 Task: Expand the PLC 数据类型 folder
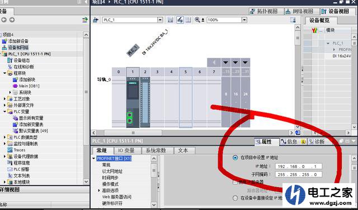click(5, 137)
